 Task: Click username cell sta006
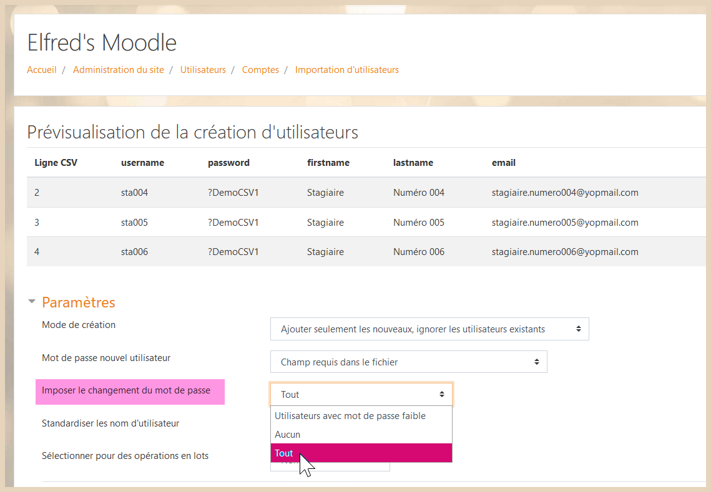click(134, 252)
